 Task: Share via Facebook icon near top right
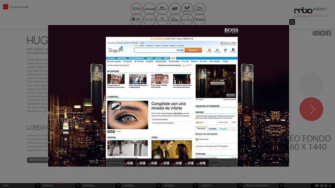[328, 33]
